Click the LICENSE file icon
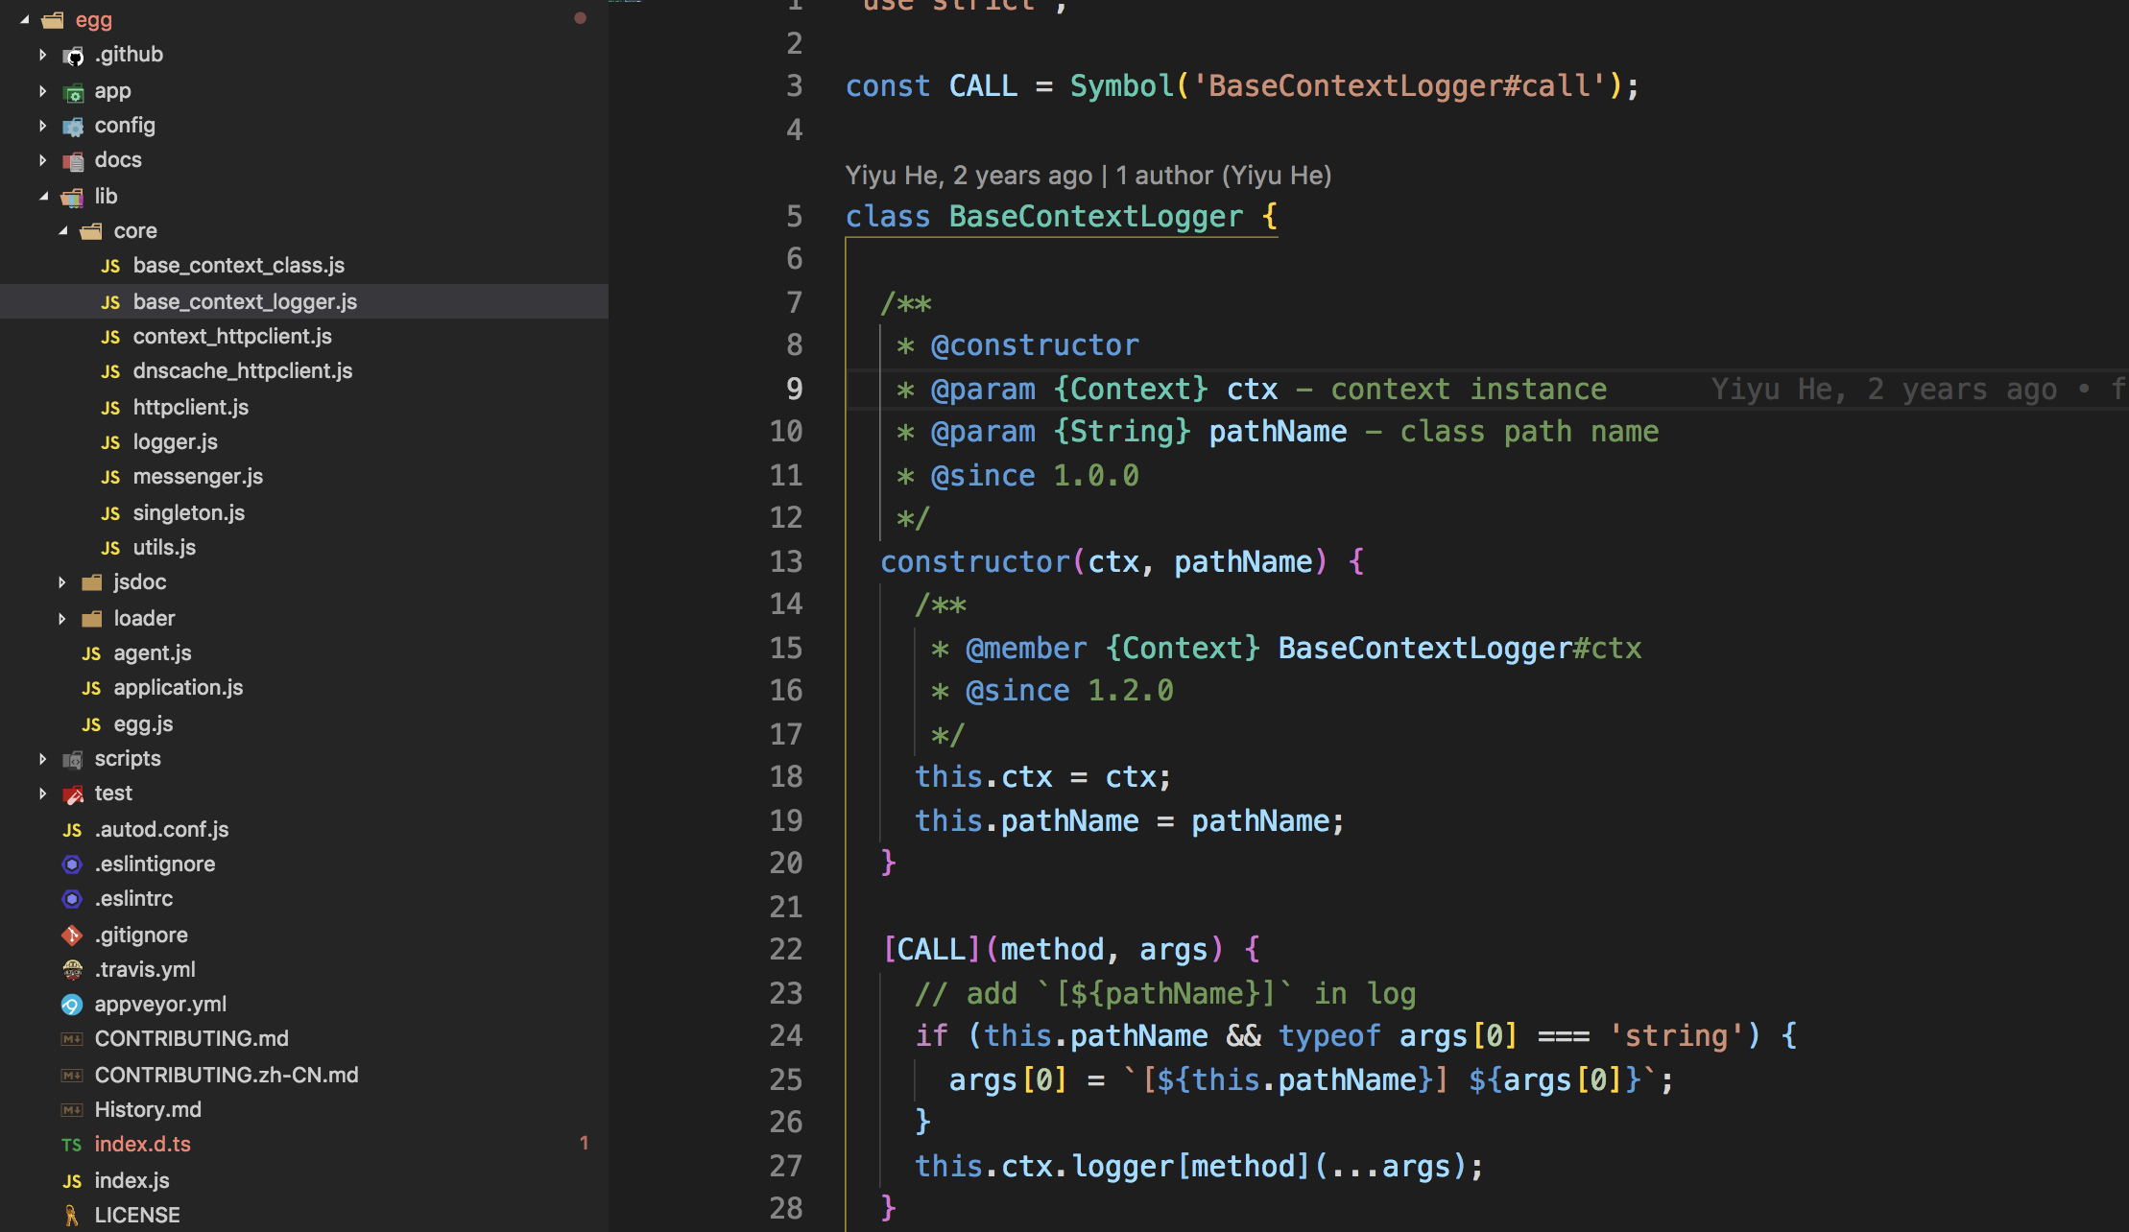 pos(72,1216)
